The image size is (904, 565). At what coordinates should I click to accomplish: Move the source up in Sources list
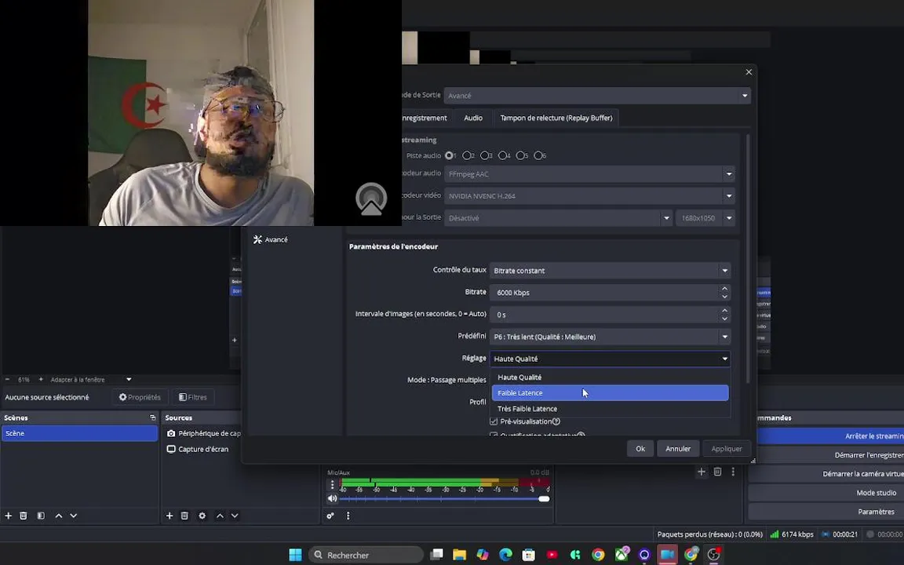[x=221, y=516]
